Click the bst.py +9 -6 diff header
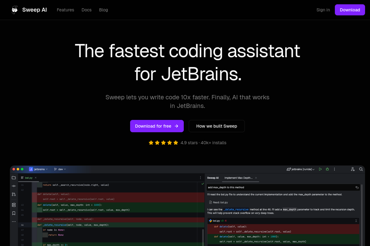Image resolution: width=370 pixels, height=246 pixels. 283,221
